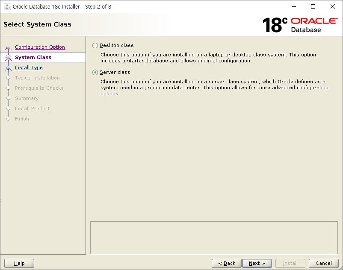This screenshot has height=270, width=343.
Task: Click the Install Product step bullet
Action: pos(8,109)
